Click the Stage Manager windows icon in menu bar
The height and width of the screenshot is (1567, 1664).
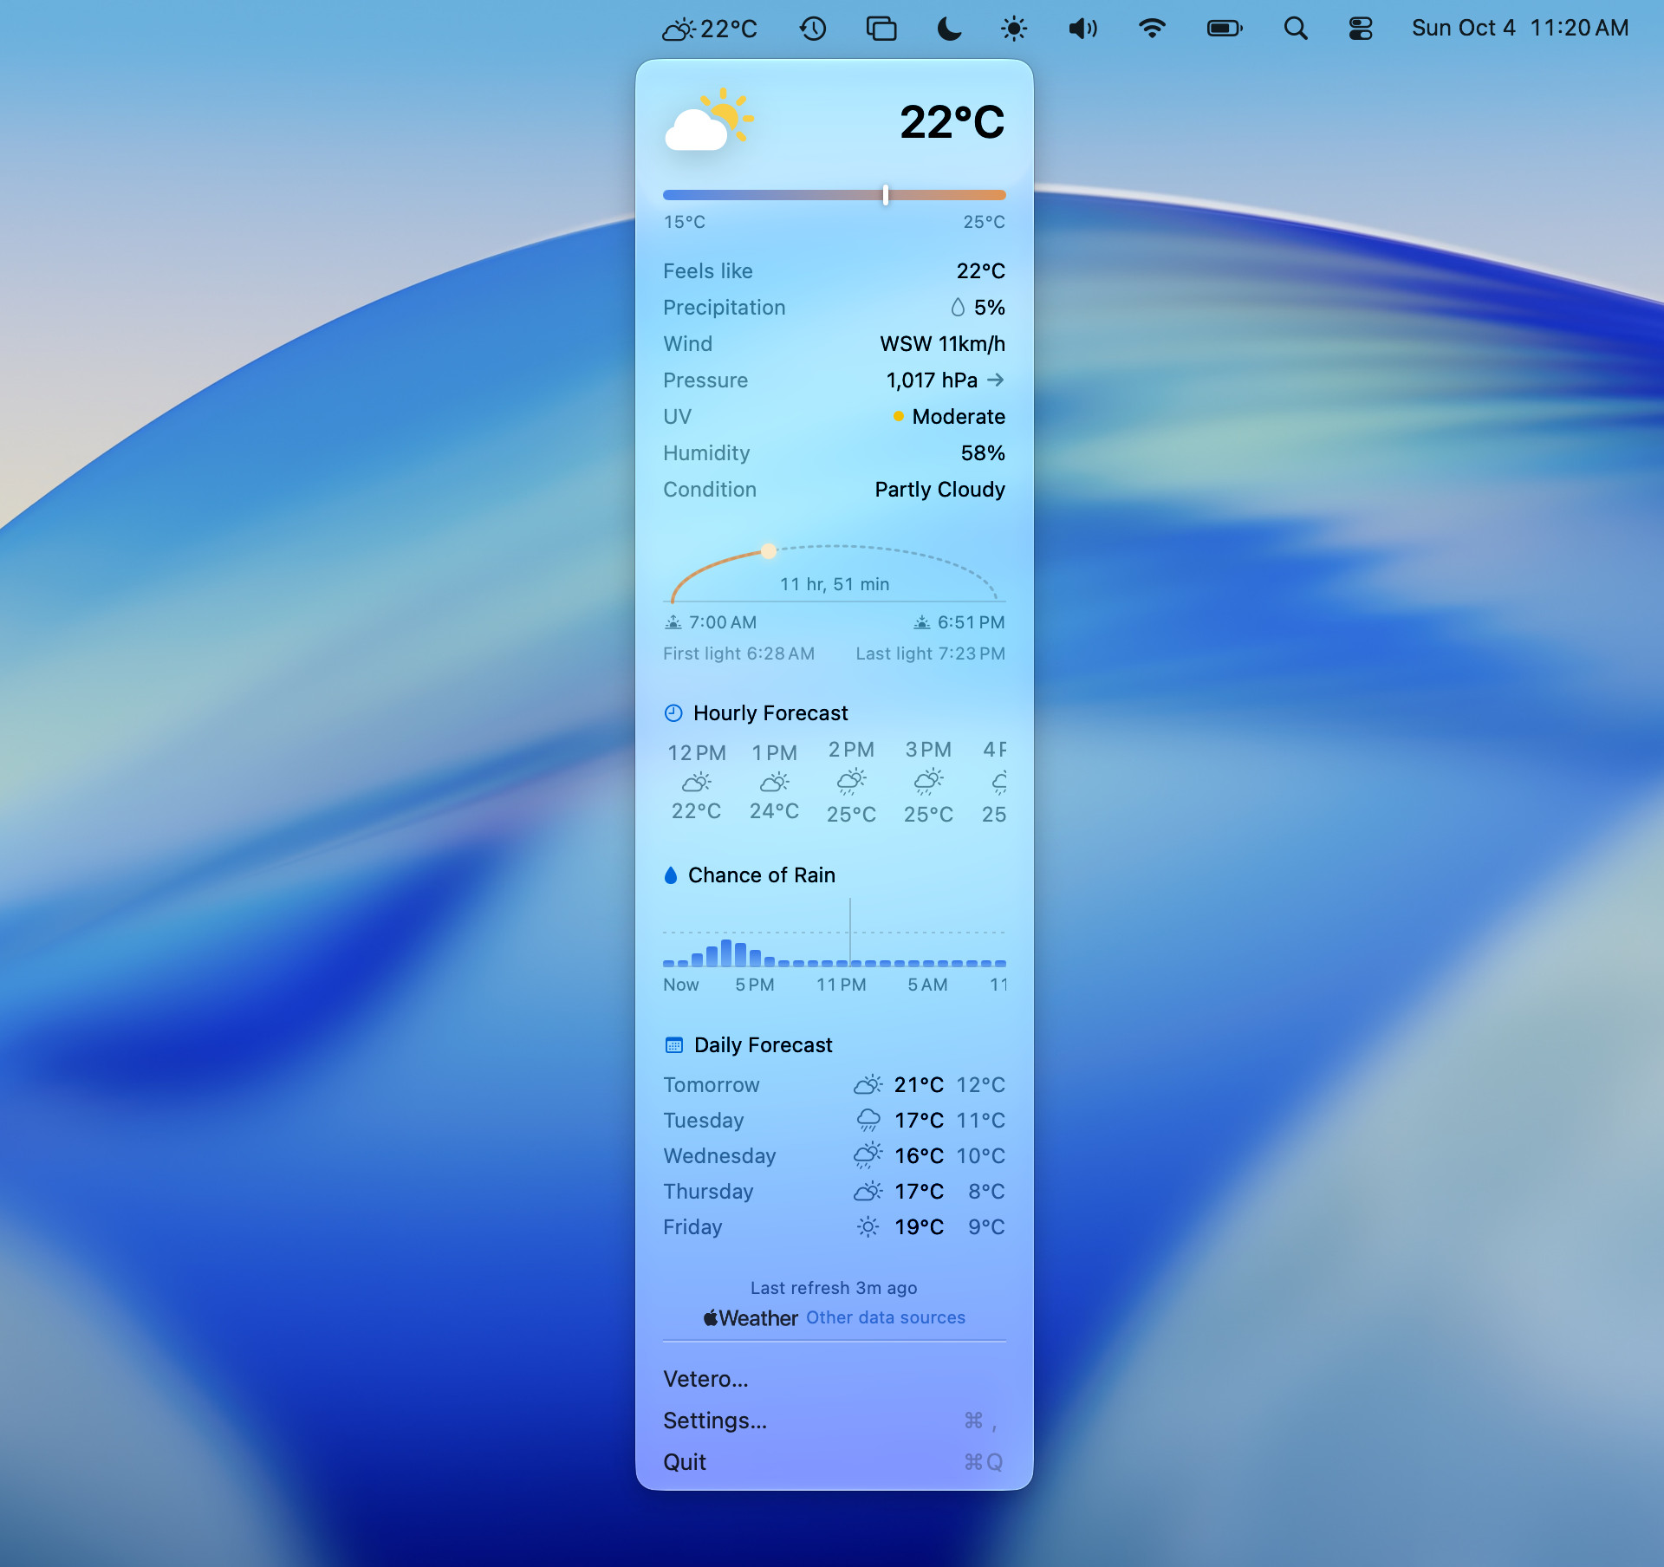(x=881, y=29)
